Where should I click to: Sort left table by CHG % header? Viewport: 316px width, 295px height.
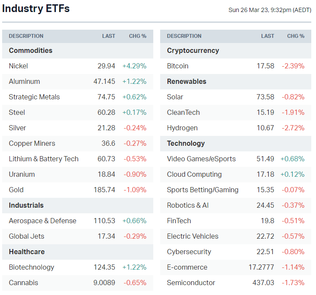click(138, 36)
